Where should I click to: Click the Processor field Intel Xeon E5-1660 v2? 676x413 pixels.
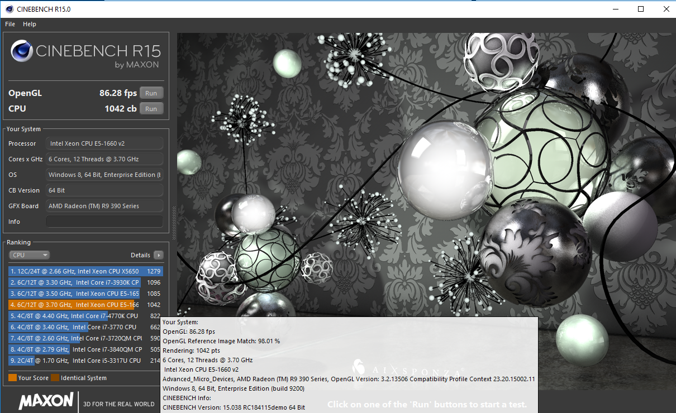point(104,143)
